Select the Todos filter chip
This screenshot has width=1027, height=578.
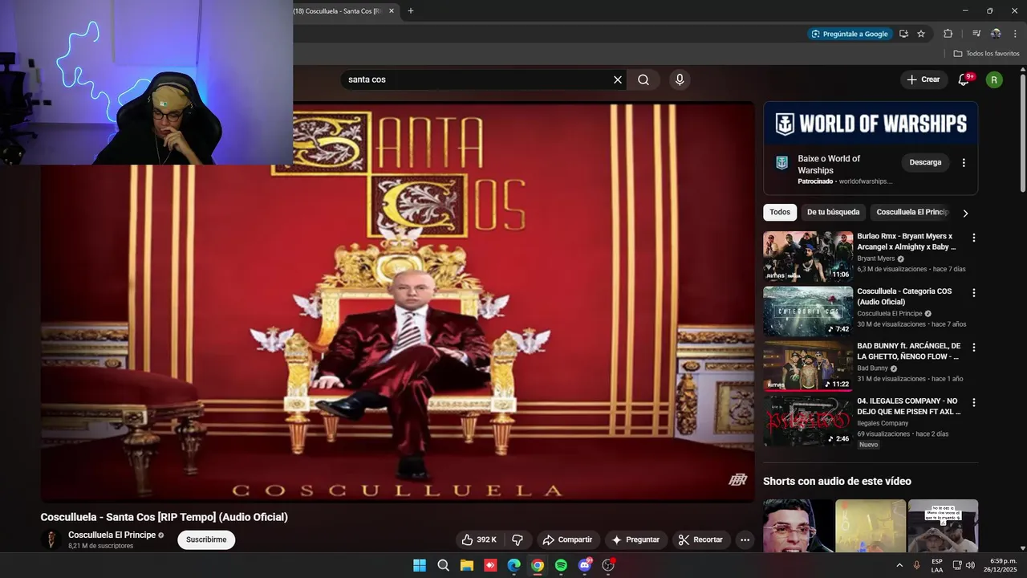[x=780, y=212]
